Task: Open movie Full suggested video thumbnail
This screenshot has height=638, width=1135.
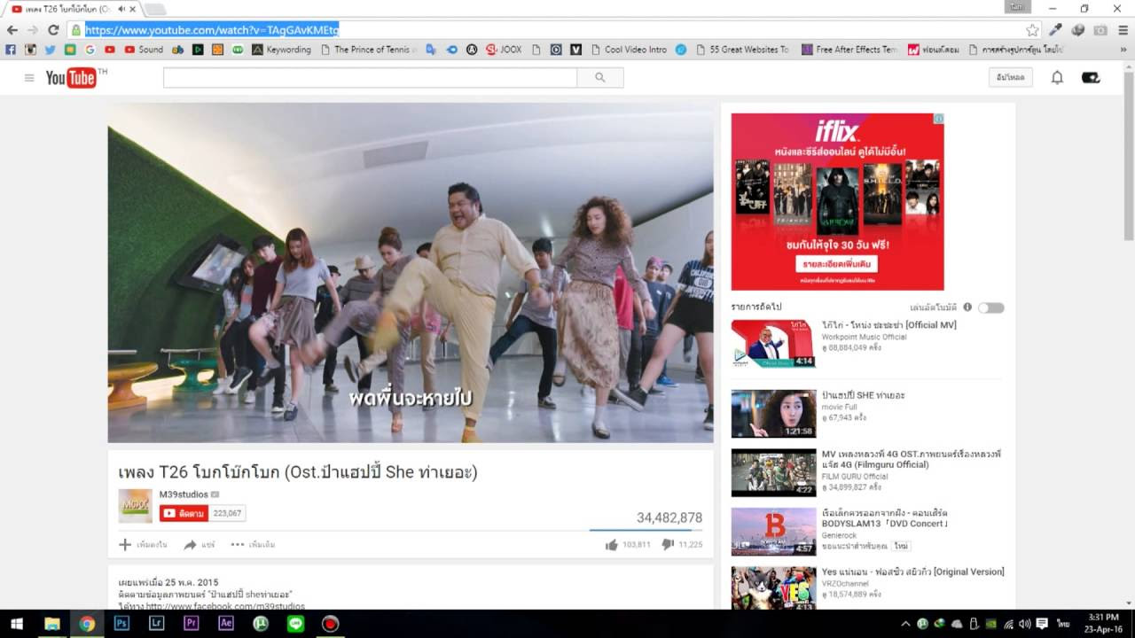Action: 773,414
